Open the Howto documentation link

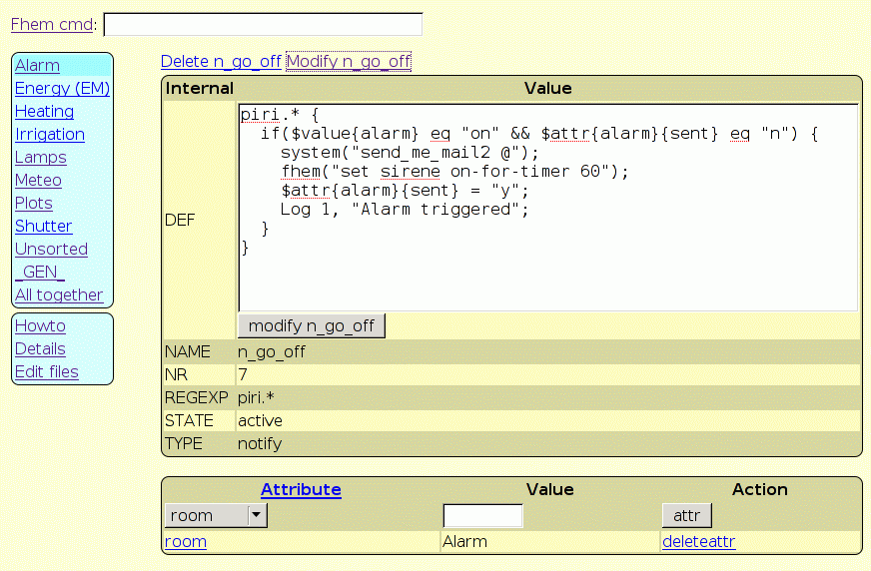tap(40, 325)
